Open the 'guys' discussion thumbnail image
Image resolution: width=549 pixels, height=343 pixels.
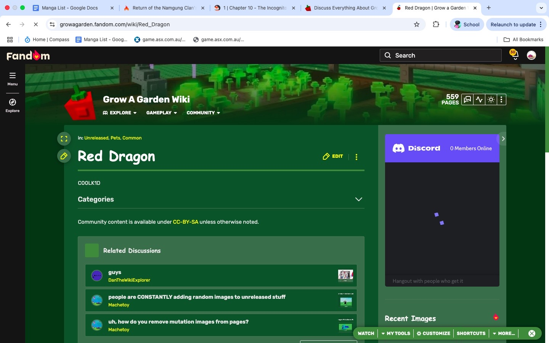345,276
